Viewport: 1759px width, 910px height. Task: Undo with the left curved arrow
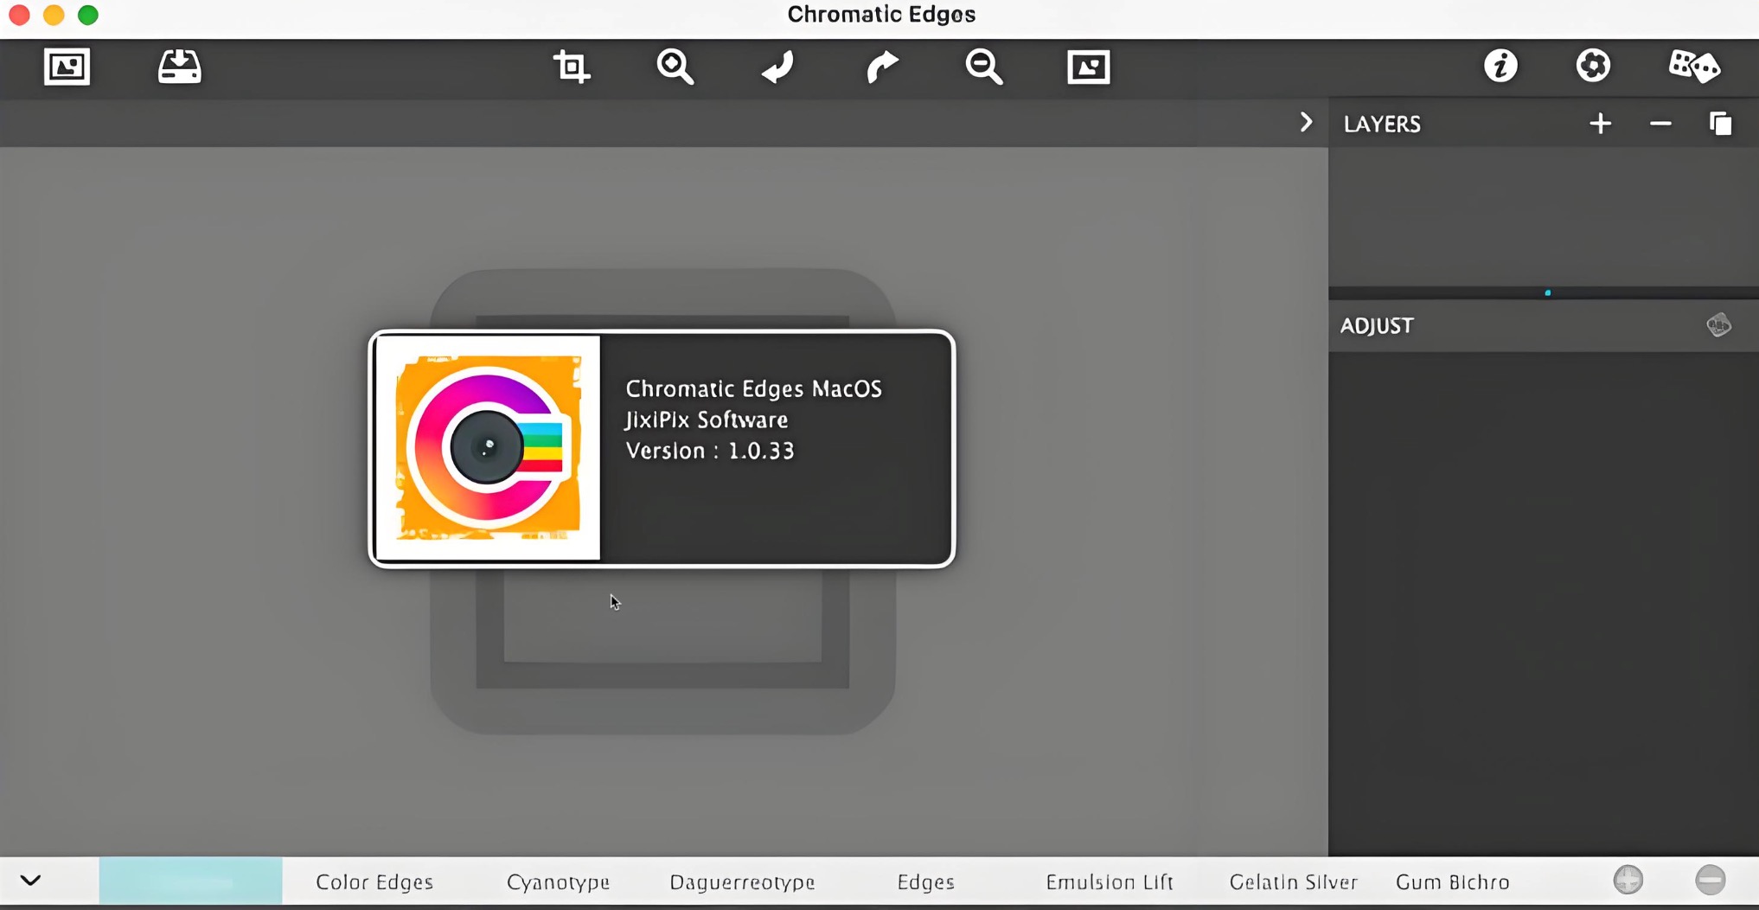pyautogui.click(x=777, y=67)
